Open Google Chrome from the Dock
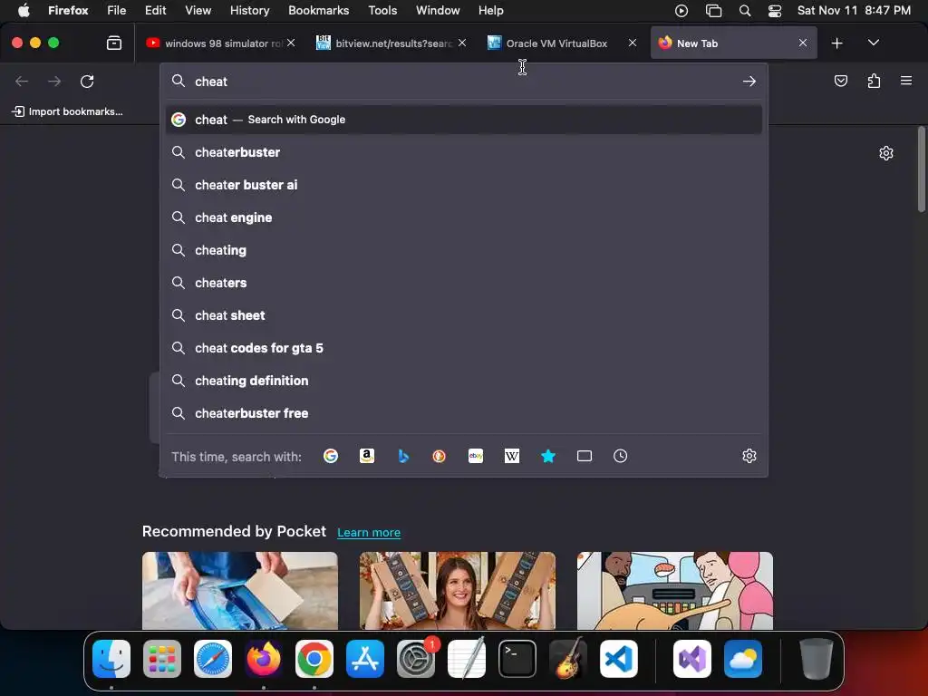The width and height of the screenshot is (928, 696). tap(314, 659)
